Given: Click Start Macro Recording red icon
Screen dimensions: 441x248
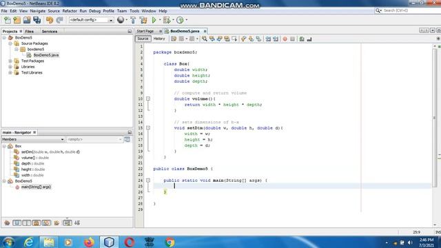Looking at the screenshot, I should point(285,39).
